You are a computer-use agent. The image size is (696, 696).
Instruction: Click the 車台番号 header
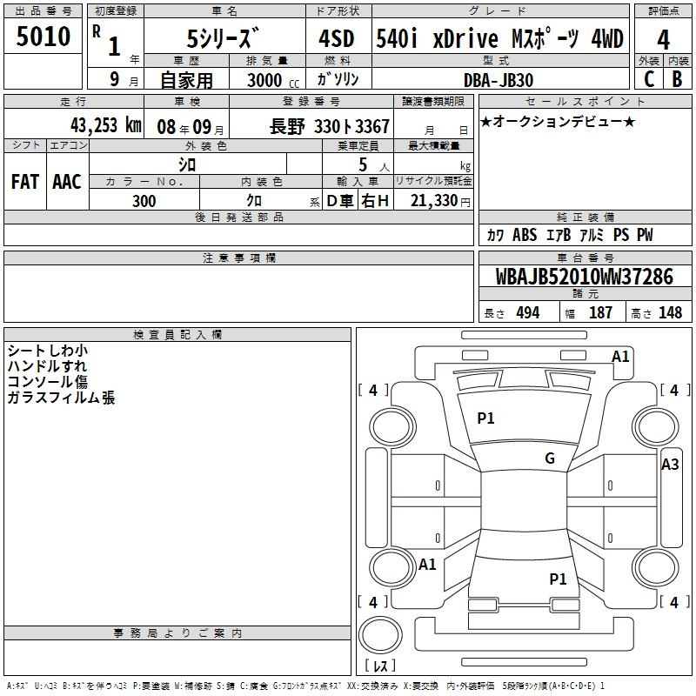point(586,258)
